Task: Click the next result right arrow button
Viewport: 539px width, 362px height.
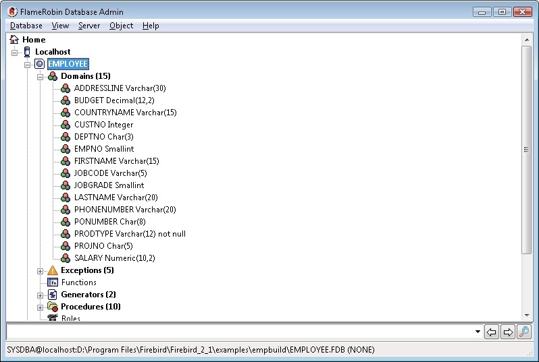Action: (x=508, y=332)
